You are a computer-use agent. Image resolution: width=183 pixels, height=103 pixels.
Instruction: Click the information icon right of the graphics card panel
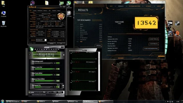[63, 55]
